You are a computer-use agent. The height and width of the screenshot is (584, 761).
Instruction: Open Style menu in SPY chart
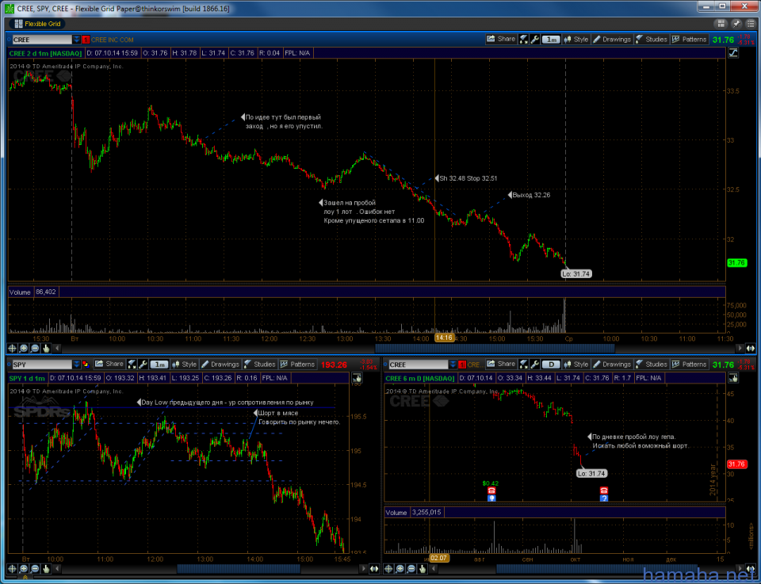coord(184,365)
